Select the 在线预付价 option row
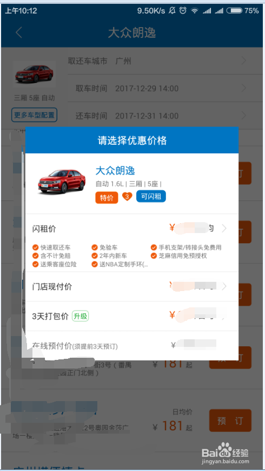 pyautogui.click(x=132, y=345)
